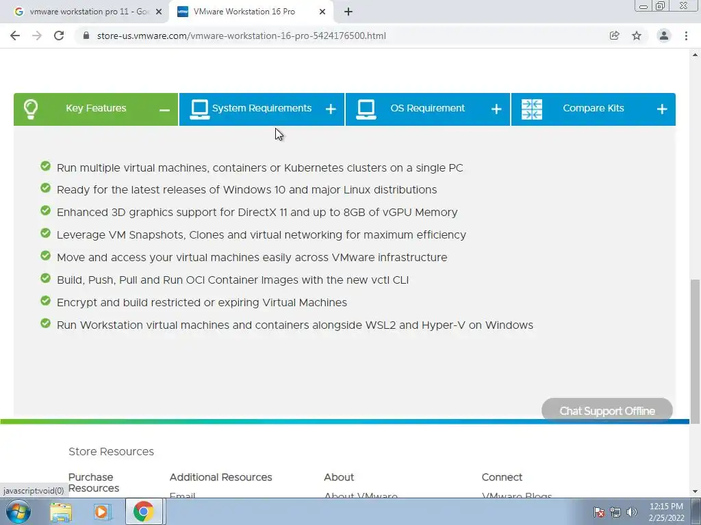Click the network tray icon
This screenshot has width=701, height=525.
click(x=615, y=512)
